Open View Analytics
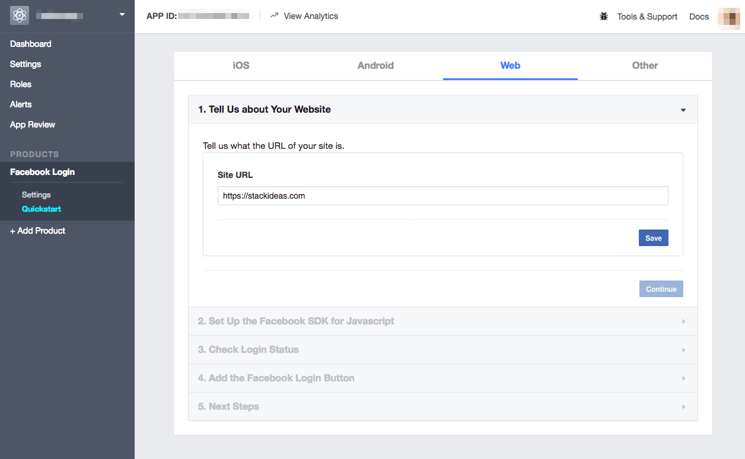The image size is (745, 459). point(311,16)
